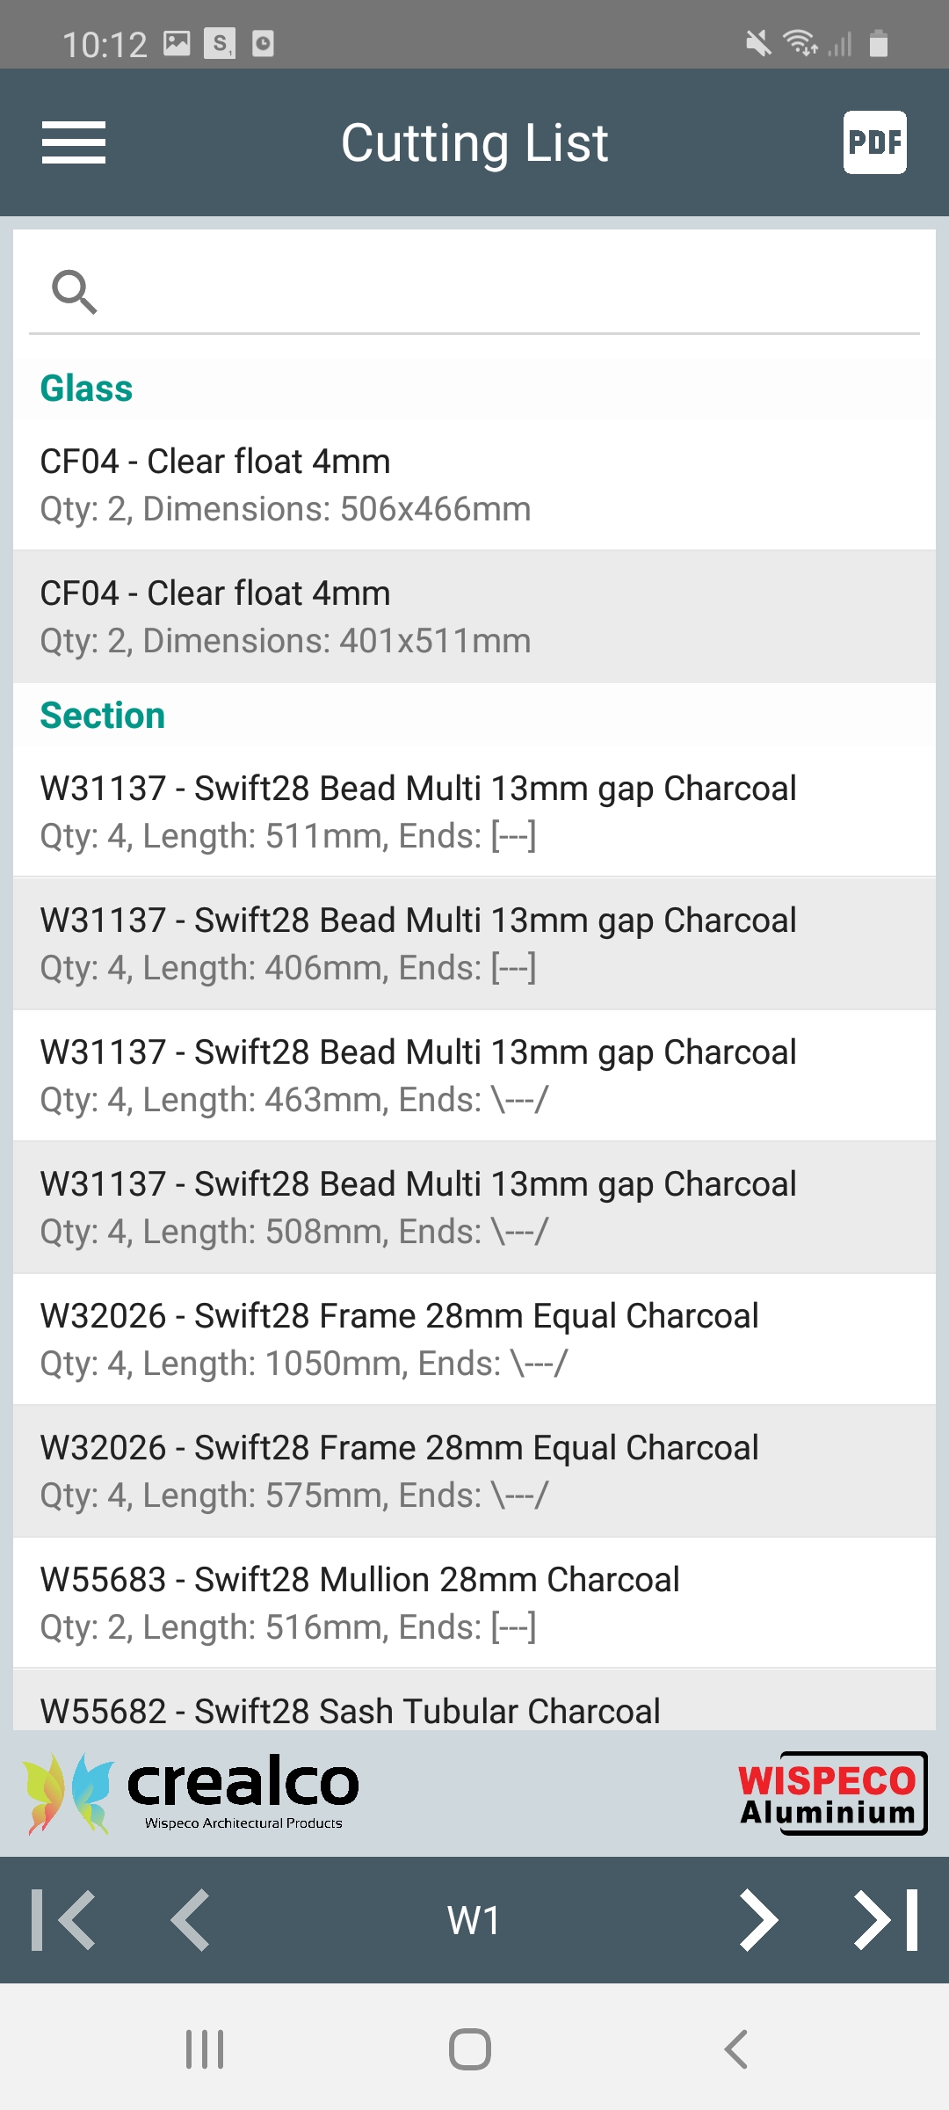Open Android recent apps view
The width and height of the screenshot is (949, 2110).
[205, 2049]
